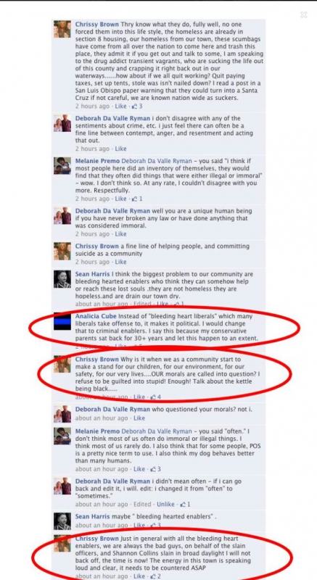Viewport: 317px width, 580px height.
Task: Open Analicia Cube's blue-line avatar
Action: (x=62, y=321)
